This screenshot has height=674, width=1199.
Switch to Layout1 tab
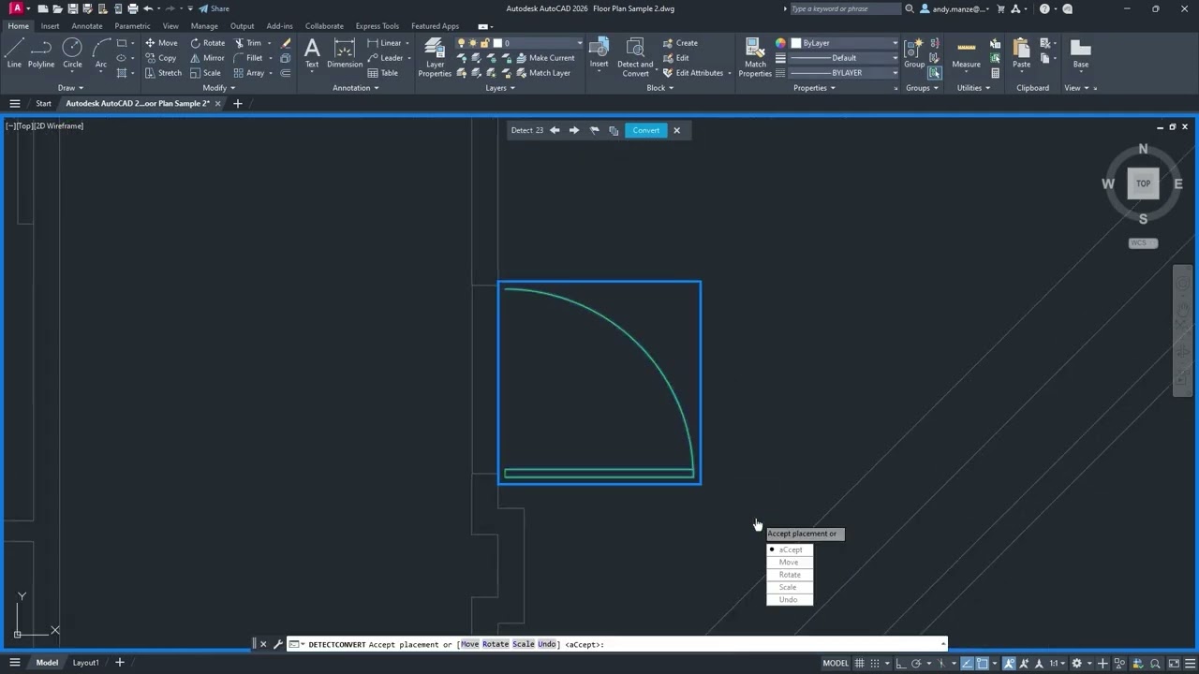click(x=86, y=663)
